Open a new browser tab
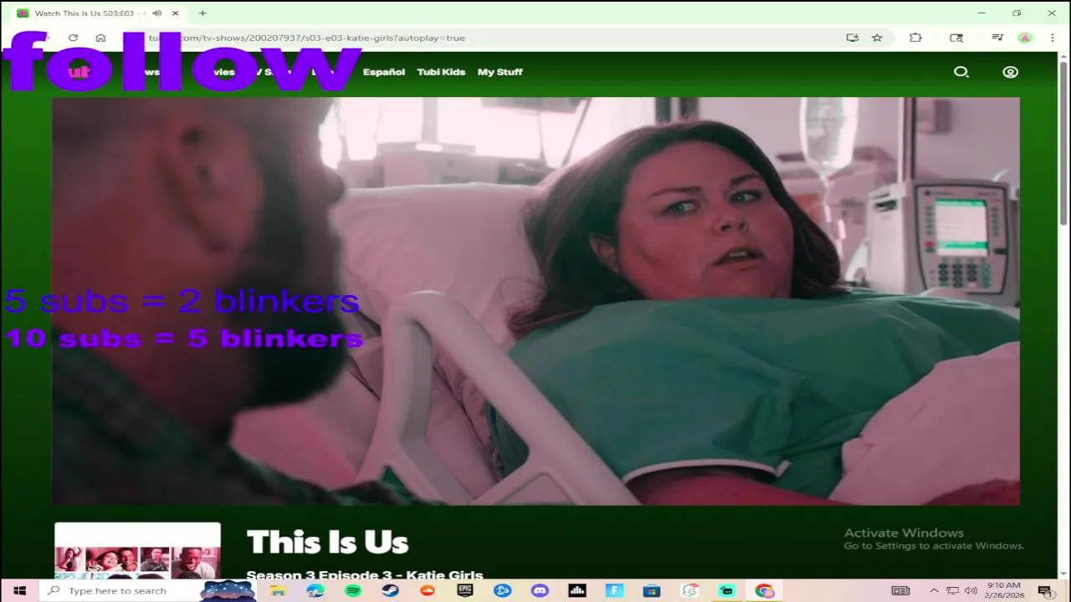Viewport: 1071px width, 602px height. 202,13
